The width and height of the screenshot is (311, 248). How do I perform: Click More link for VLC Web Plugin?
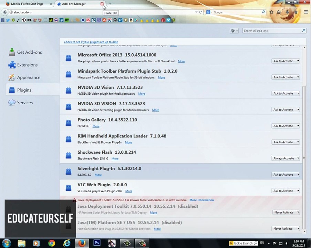click(129, 191)
